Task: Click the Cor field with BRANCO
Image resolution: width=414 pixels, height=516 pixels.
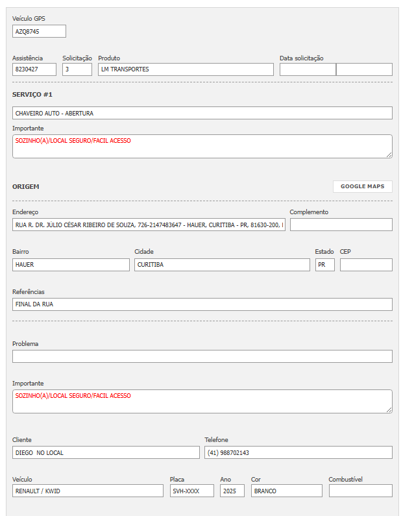Action: point(286,491)
